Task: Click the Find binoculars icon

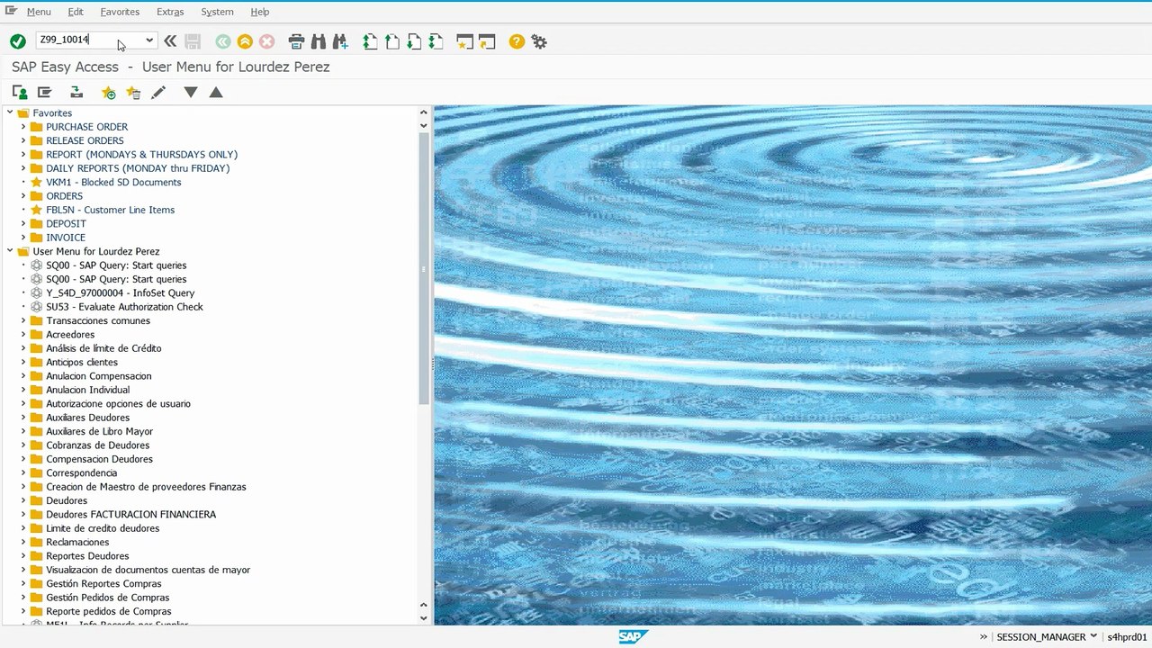Action: [x=318, y=41]
